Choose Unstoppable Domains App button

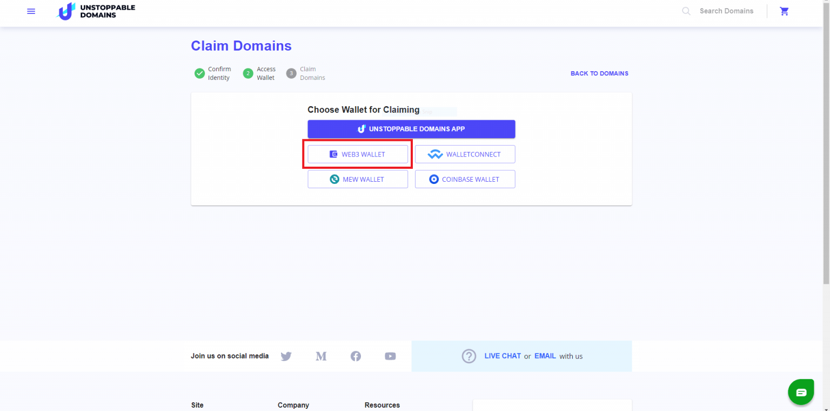point(411,129)
